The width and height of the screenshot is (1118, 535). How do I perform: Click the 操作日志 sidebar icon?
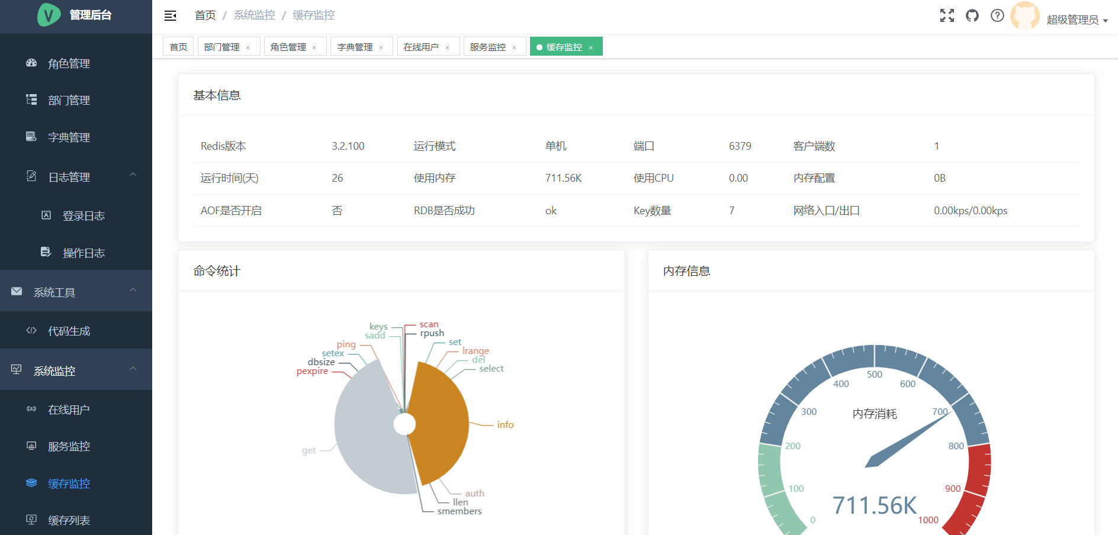pyautogui.click(x=46, y=252)
